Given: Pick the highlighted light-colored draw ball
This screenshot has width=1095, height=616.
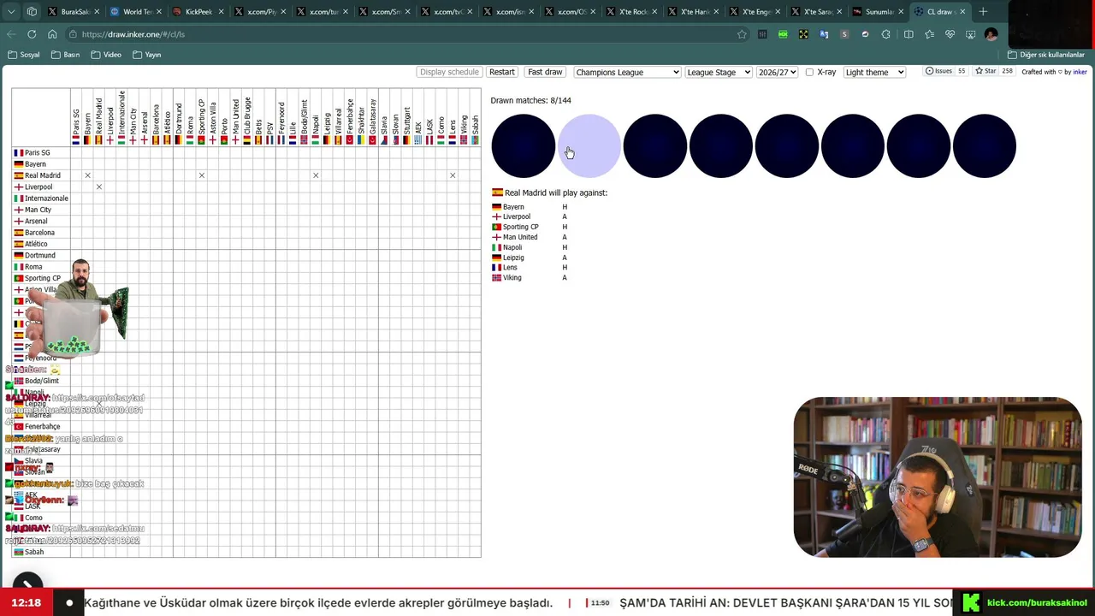Looking at the screenshot, I should pyautogui.click(x=589, y=145).
